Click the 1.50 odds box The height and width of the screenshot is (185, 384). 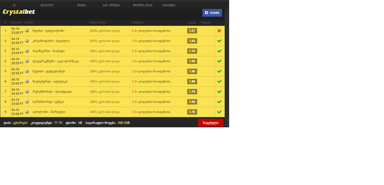pyautogui.click(x=192, y=72)
